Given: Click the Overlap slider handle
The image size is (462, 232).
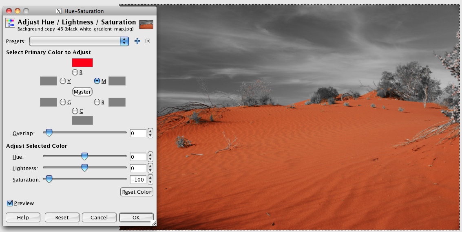Looking at the screenshot, I should (x=49, y=133).
